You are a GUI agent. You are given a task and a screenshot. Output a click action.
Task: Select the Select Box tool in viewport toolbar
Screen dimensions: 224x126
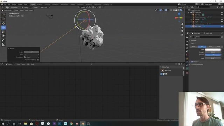tap(3, 15)
